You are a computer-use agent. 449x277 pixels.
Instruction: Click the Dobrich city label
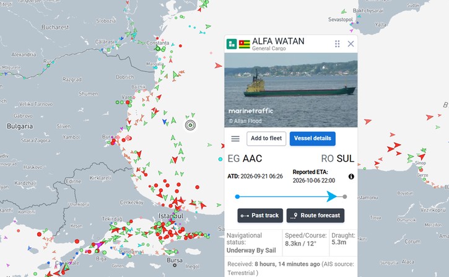pyautogui.click(x=125, y=77)
